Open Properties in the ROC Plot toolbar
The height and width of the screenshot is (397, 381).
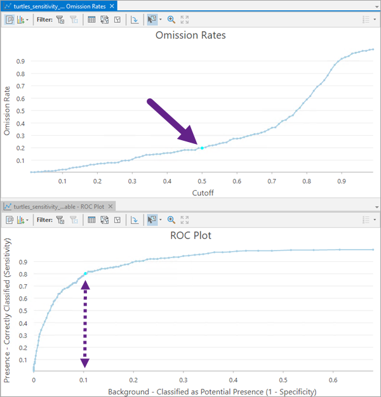coord(10,220)
